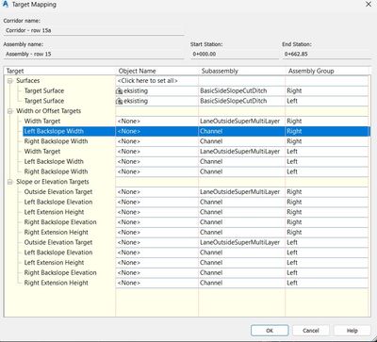
Task: Click the End Station field
Action: click(x=326, y=54)
